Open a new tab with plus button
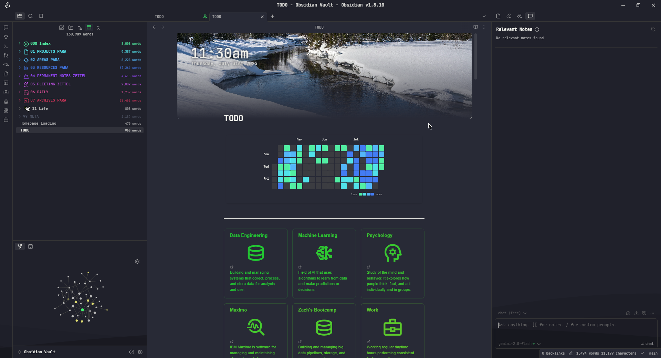Viewport: 661px width, 358px height. coord(272,16)
